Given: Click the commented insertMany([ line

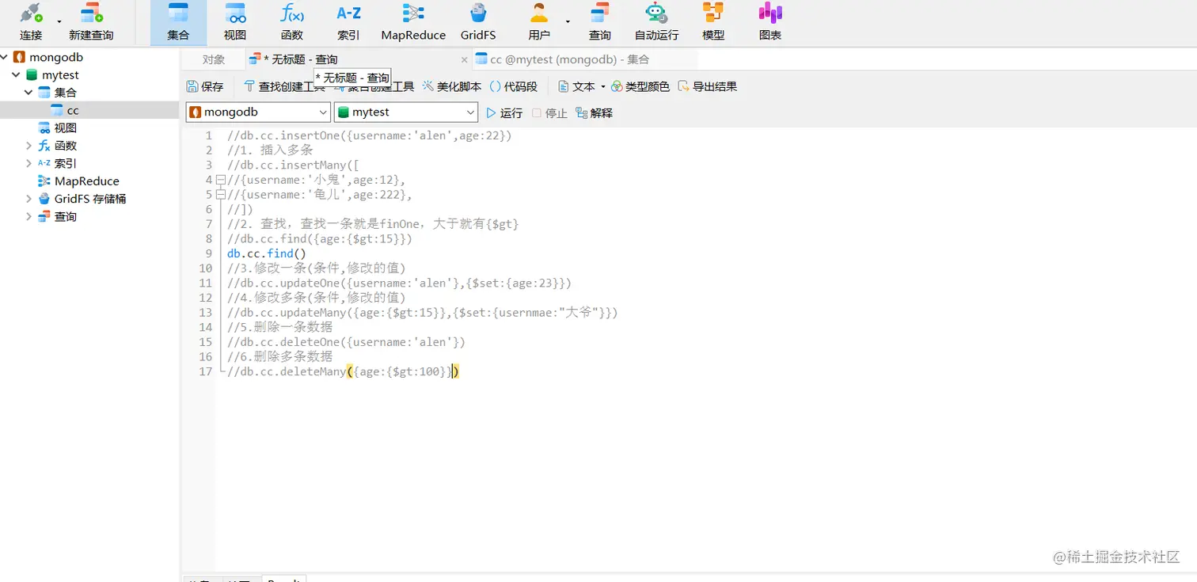Looking at the screenshot, I should (x=293, y=165).
